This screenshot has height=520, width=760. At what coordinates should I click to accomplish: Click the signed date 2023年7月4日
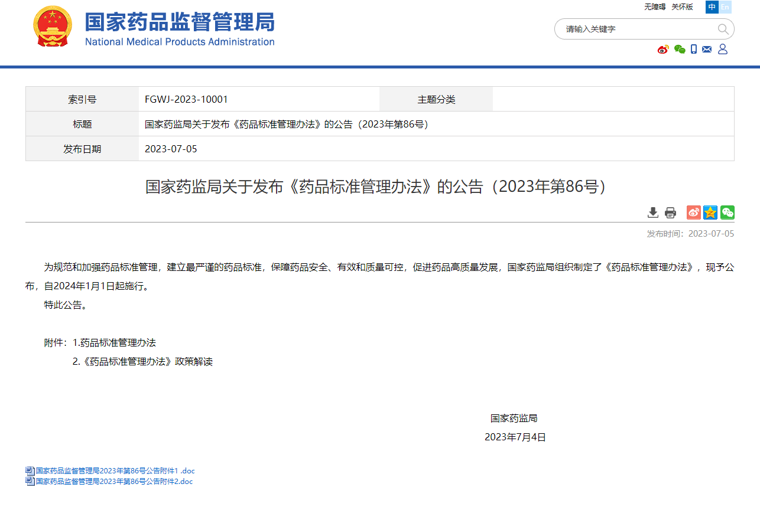point(515,437)
